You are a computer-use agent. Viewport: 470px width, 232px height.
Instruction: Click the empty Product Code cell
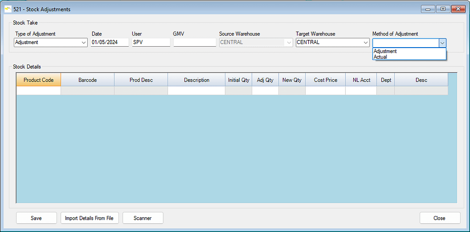point(39,91)
